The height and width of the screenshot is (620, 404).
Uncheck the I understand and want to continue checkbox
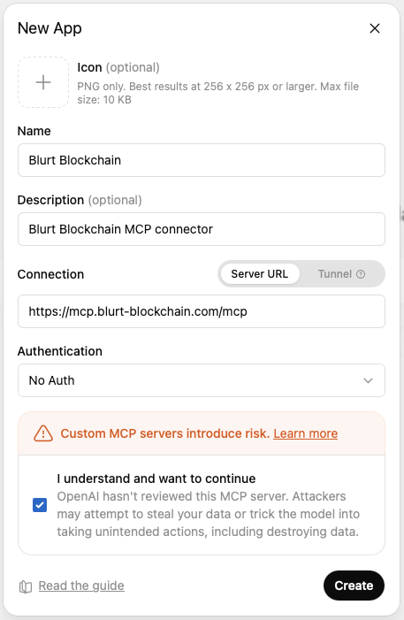40,505
